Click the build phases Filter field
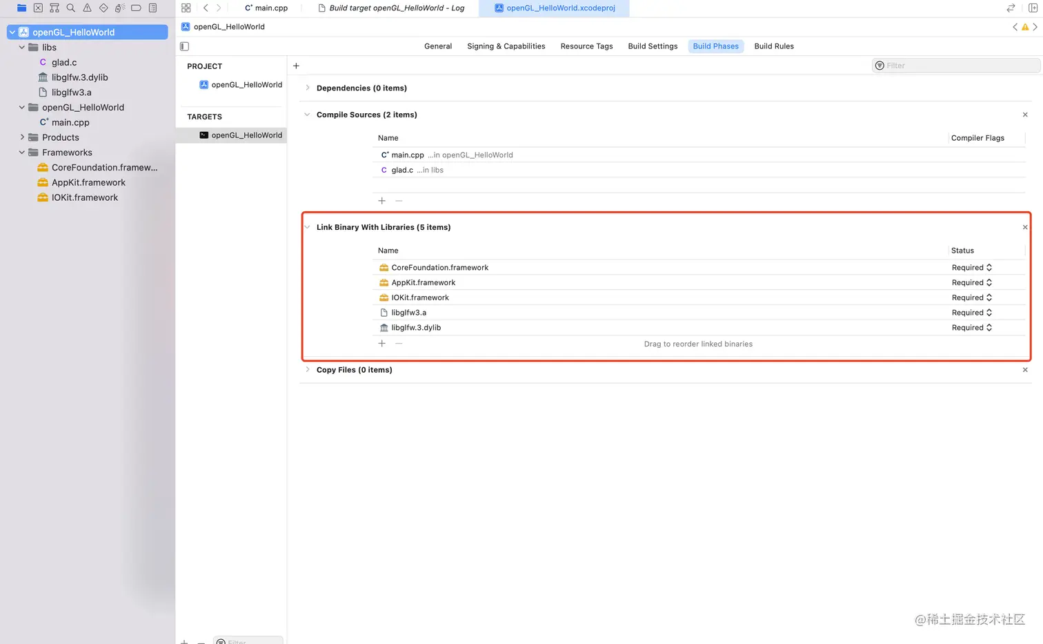1043x644 pixels. point(956,66)
